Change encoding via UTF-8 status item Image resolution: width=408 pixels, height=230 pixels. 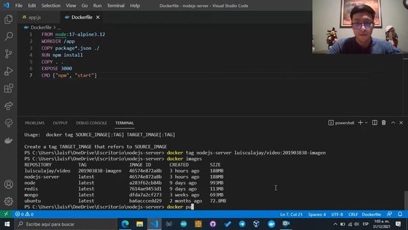point(337,215)
